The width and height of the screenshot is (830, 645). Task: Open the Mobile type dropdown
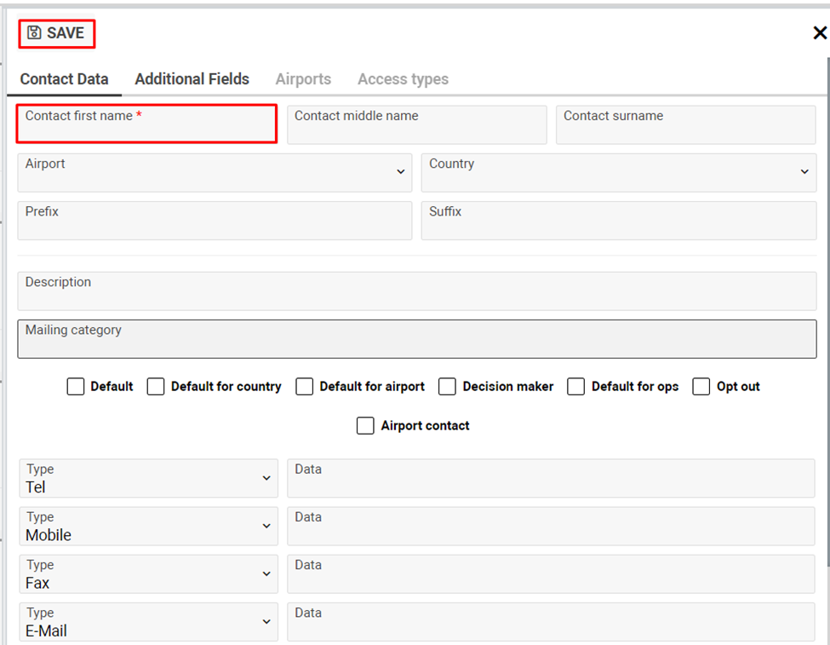[266, 527]
